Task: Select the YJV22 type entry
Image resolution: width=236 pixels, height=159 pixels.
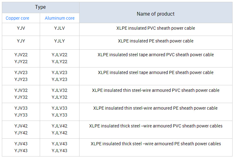Action: click(x=21, y=55)
